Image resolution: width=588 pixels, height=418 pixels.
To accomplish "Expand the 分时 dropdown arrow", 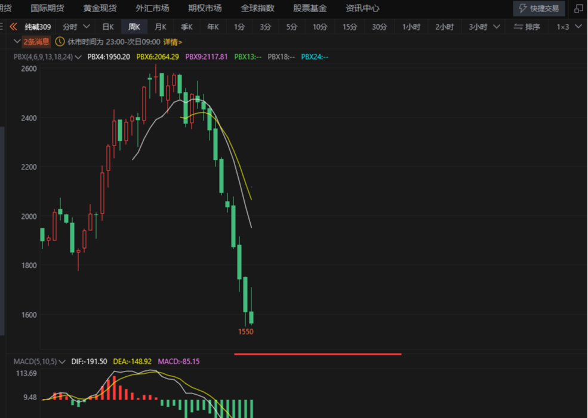I will [x=86, y=27].
